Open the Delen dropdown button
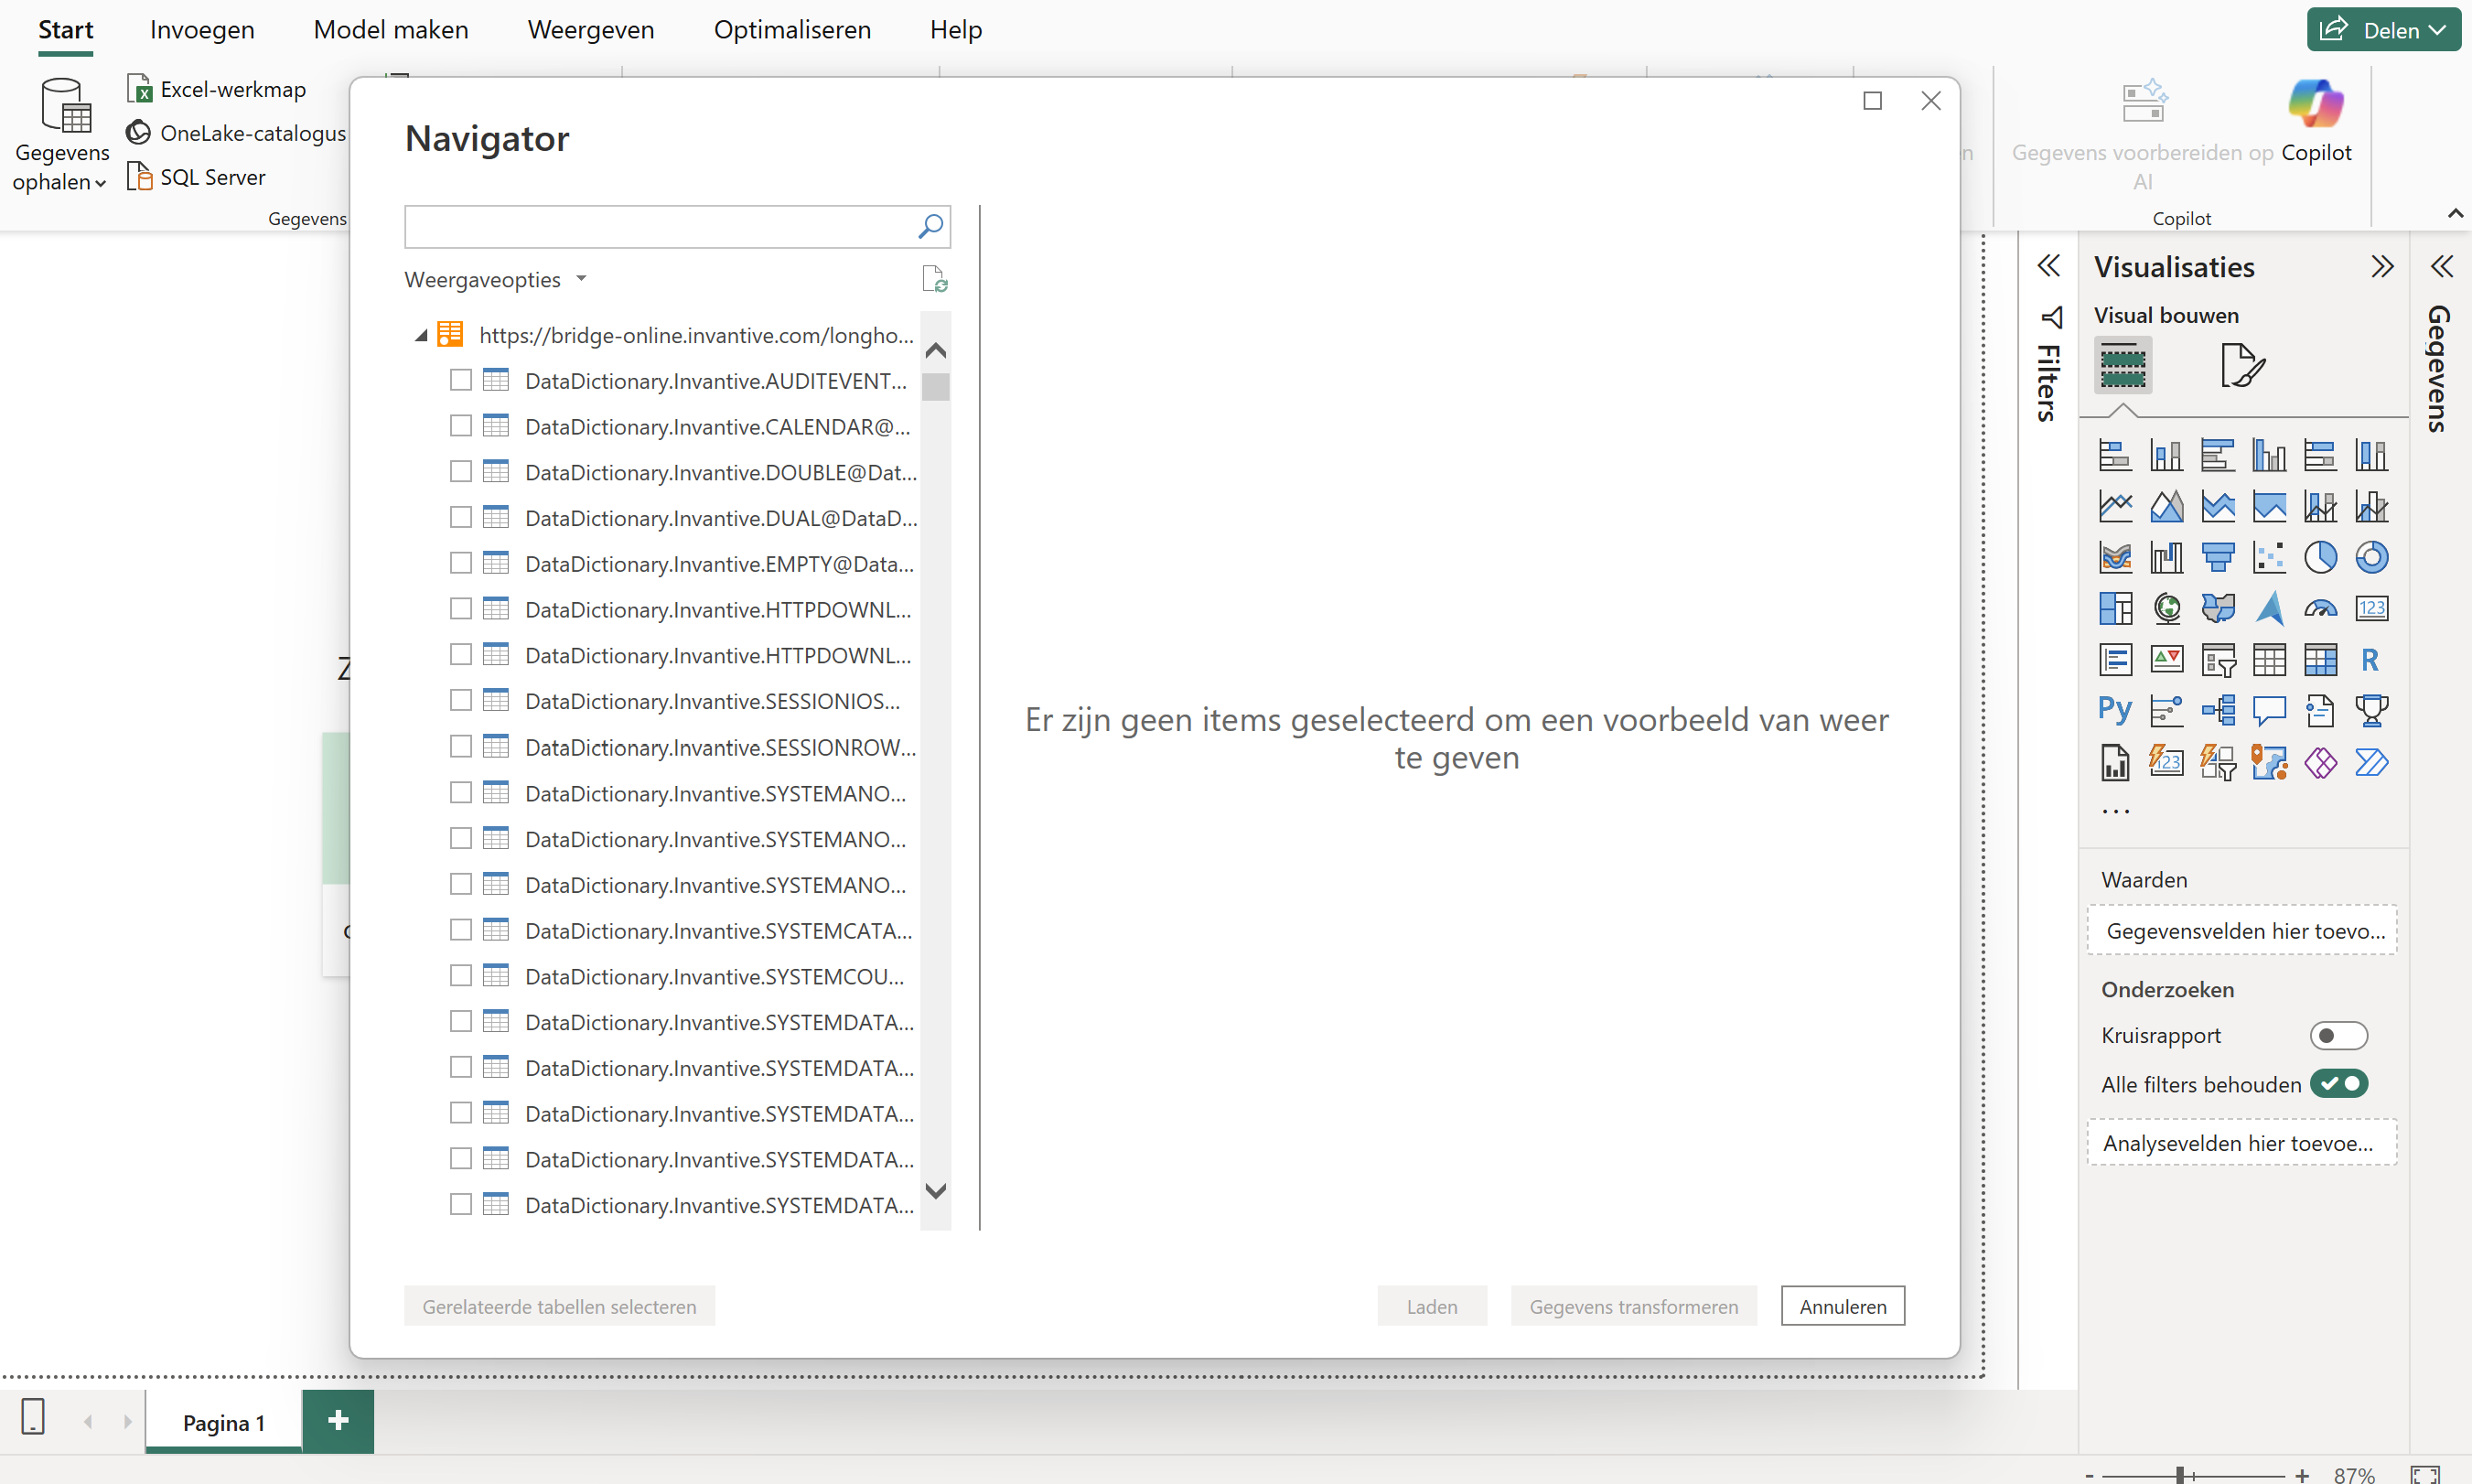Image resolution: width=2472 pixels, height=1484 pixels. tap(2383, 29)
